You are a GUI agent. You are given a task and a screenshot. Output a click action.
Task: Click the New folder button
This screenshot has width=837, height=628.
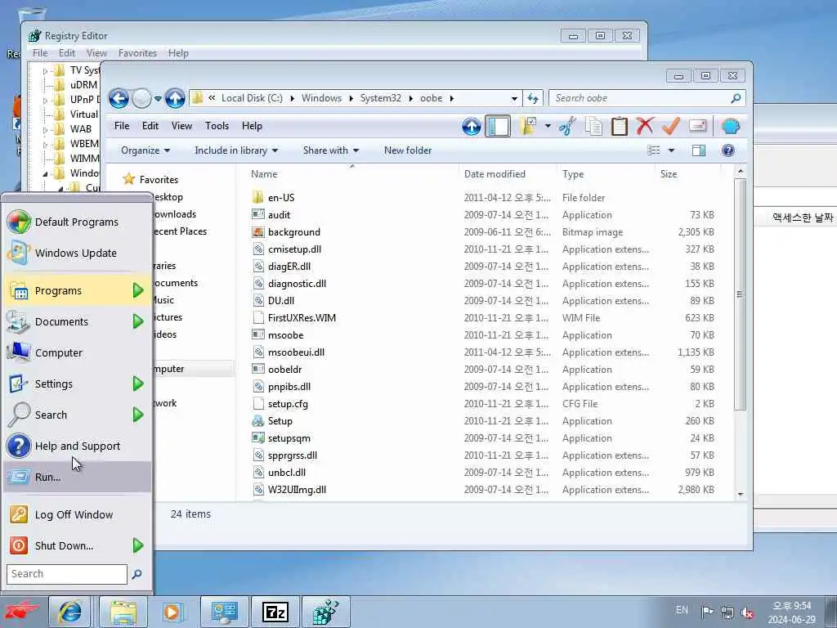coord(408,150)
